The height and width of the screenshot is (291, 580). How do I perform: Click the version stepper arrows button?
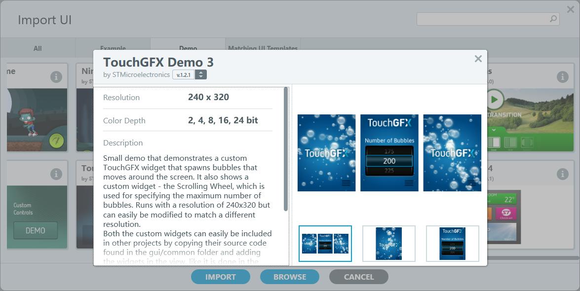pos(201,74)
